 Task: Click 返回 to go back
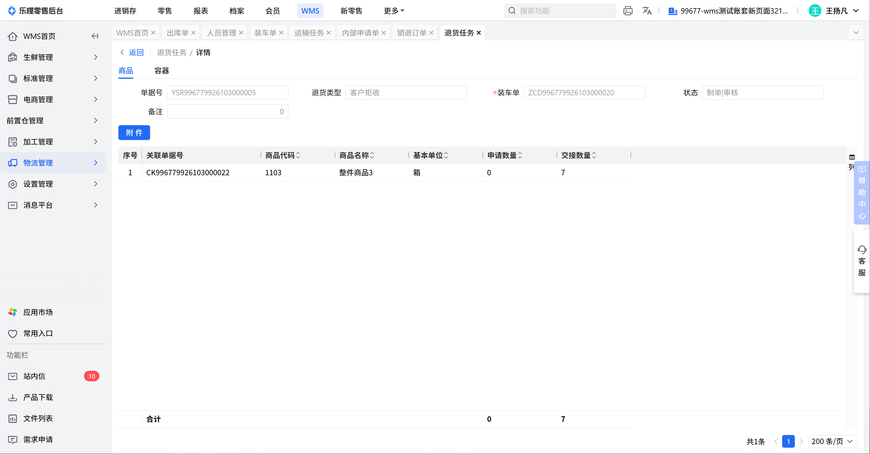point(136,52)
